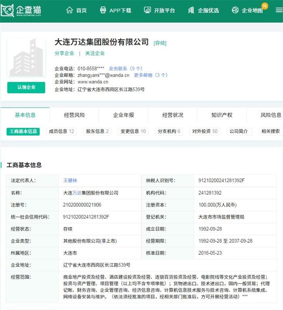Image resolution: width=283 pixels, height=310 pixels.
Task: Click 大连市市场监督管理局 cell
Action: (x=221, y=217)
